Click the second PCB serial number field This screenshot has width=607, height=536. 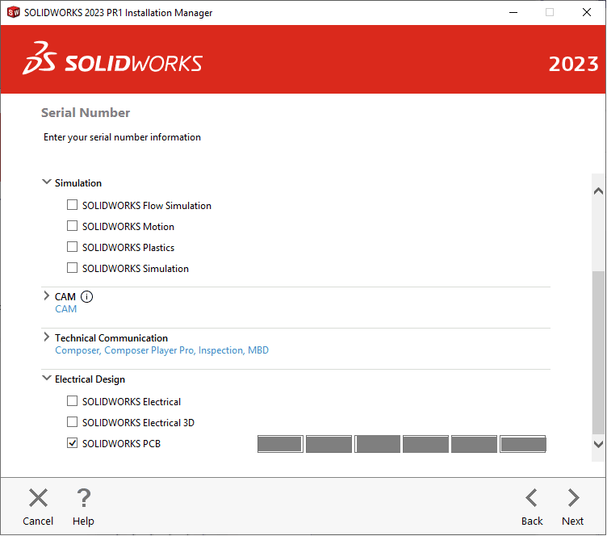point(329,444)
